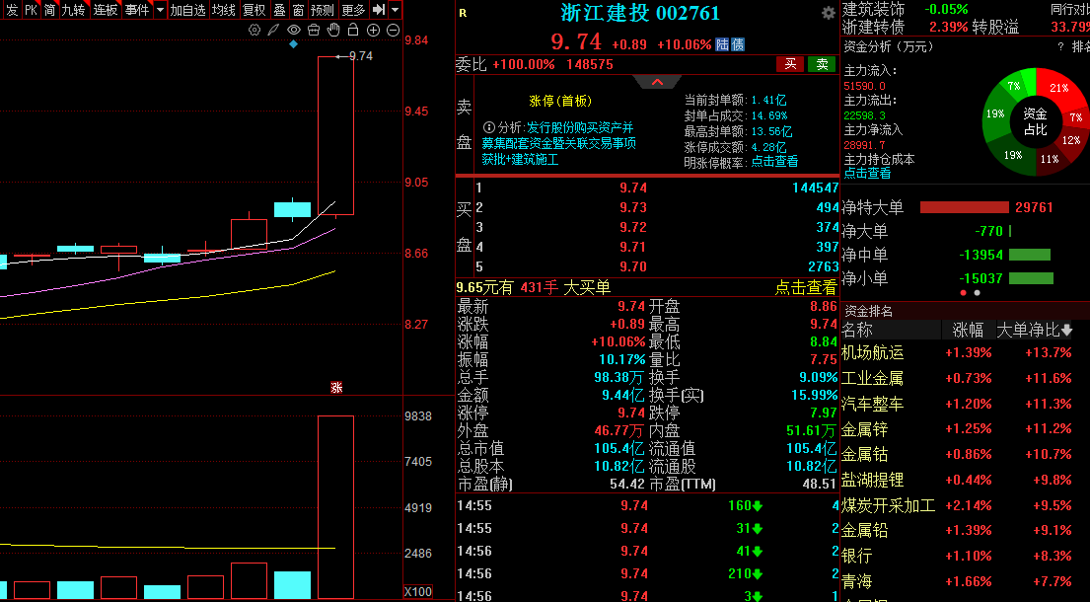
Task: Toggle the eye visibility icon on chart
Action: point(294,30)
